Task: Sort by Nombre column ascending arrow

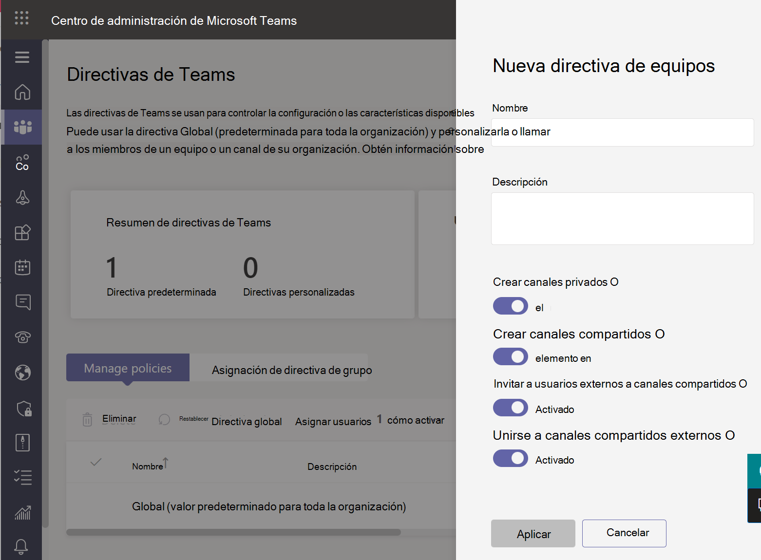Action: [166, 463]
